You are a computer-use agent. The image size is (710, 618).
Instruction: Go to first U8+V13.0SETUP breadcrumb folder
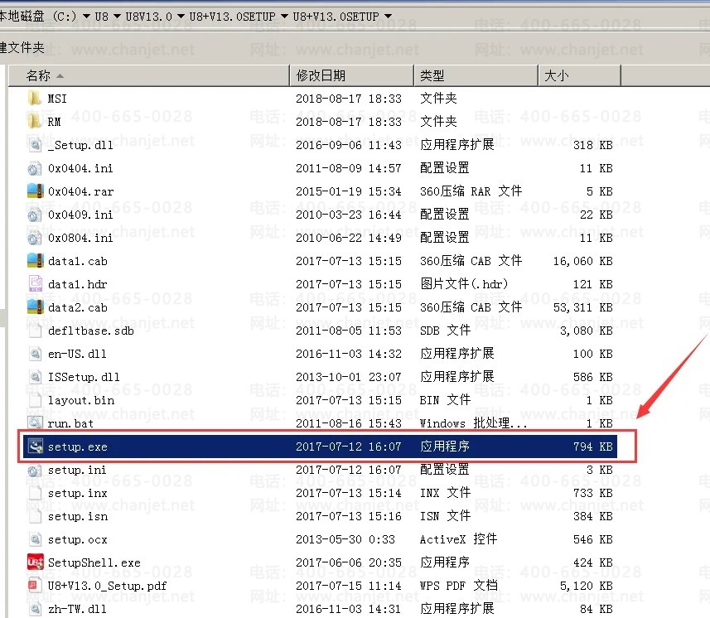click(232, 17)
